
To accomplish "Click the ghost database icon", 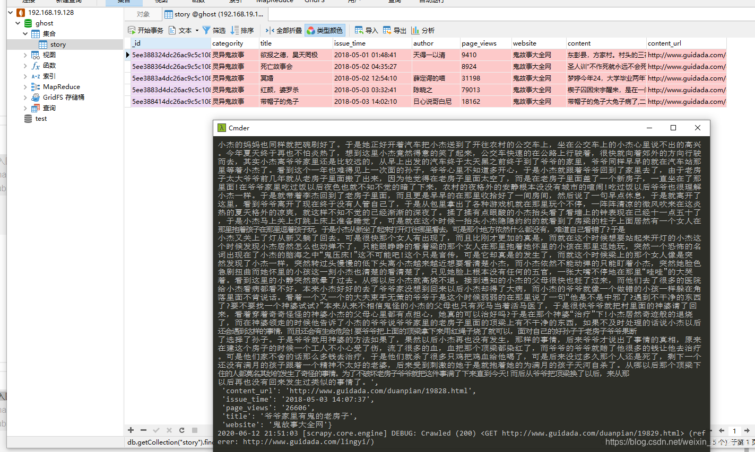I will pos(28,23).
